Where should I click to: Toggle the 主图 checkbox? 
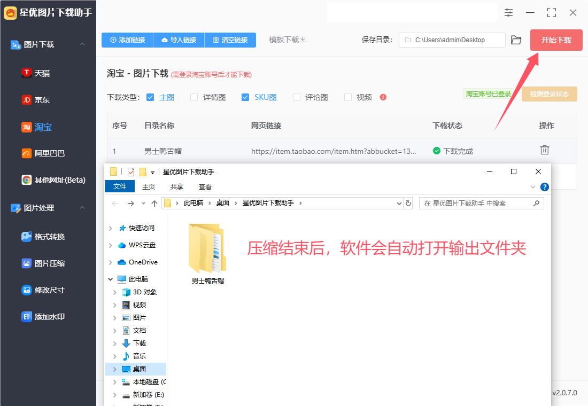click(x=150, y=97)
